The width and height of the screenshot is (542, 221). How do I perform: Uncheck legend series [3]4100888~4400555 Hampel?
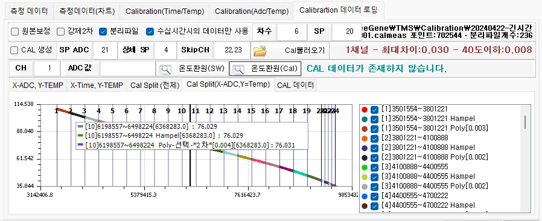[x=374, y=177]
